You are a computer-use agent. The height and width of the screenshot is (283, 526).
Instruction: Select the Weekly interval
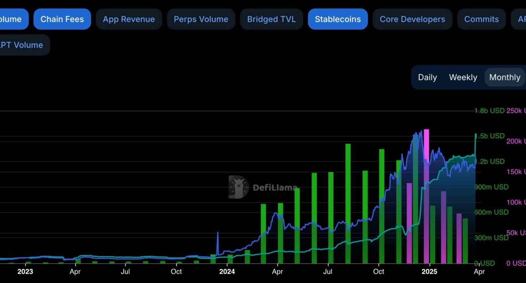[463, 77]
